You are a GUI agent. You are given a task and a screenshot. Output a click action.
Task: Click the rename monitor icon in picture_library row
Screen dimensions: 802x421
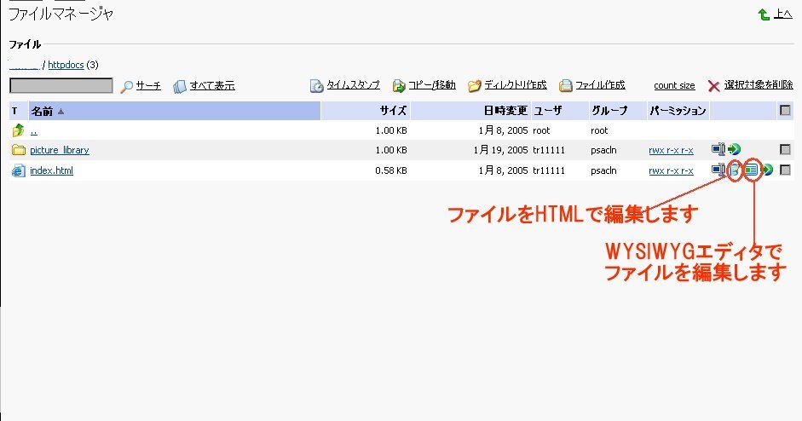718,150
